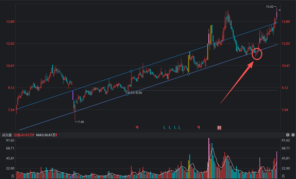Select the last teal L marker
This screenshot has height=179, width=296.
click(x=179, y=127)
